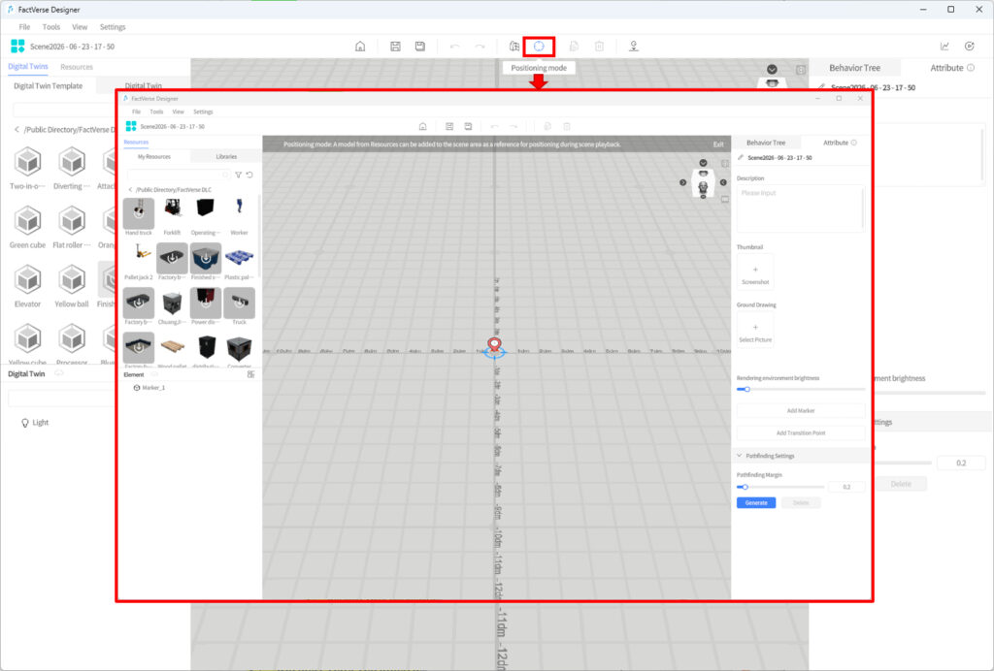
Task: Click the circular refresh icon top right
Action: pyautogui.click(x=970, y=47)
